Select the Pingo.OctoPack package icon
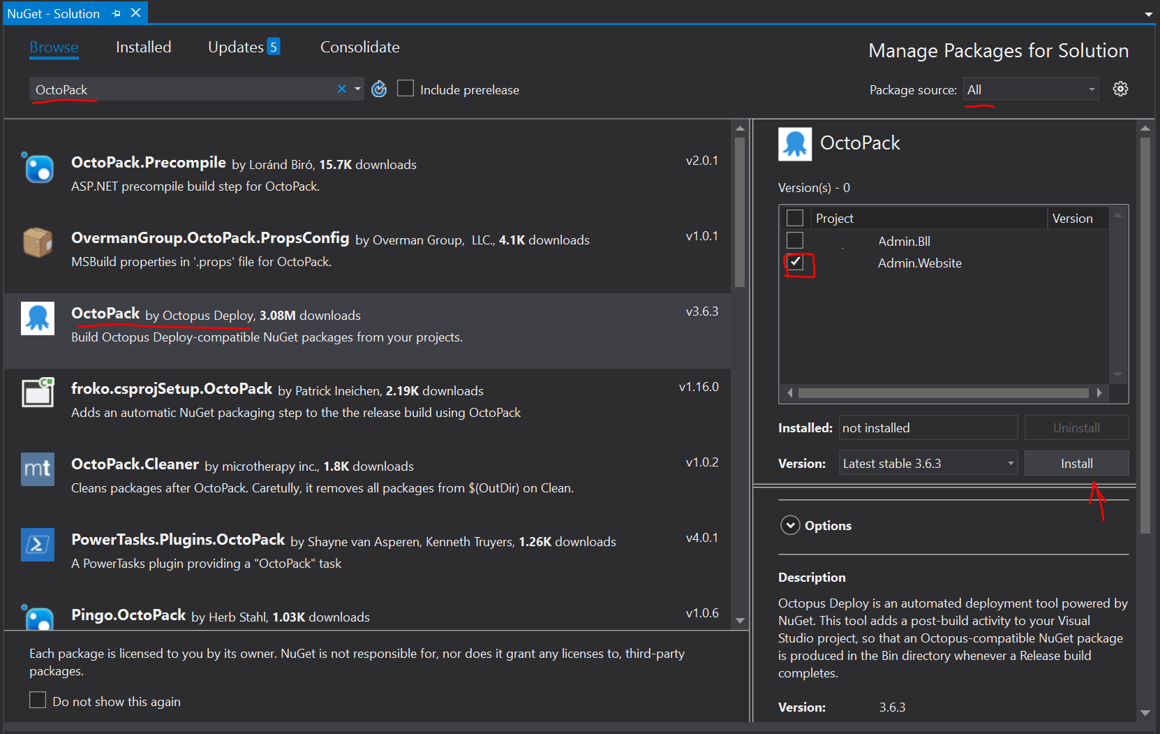The width and height of the screenshot is (1160, 734). coord(38,617)
